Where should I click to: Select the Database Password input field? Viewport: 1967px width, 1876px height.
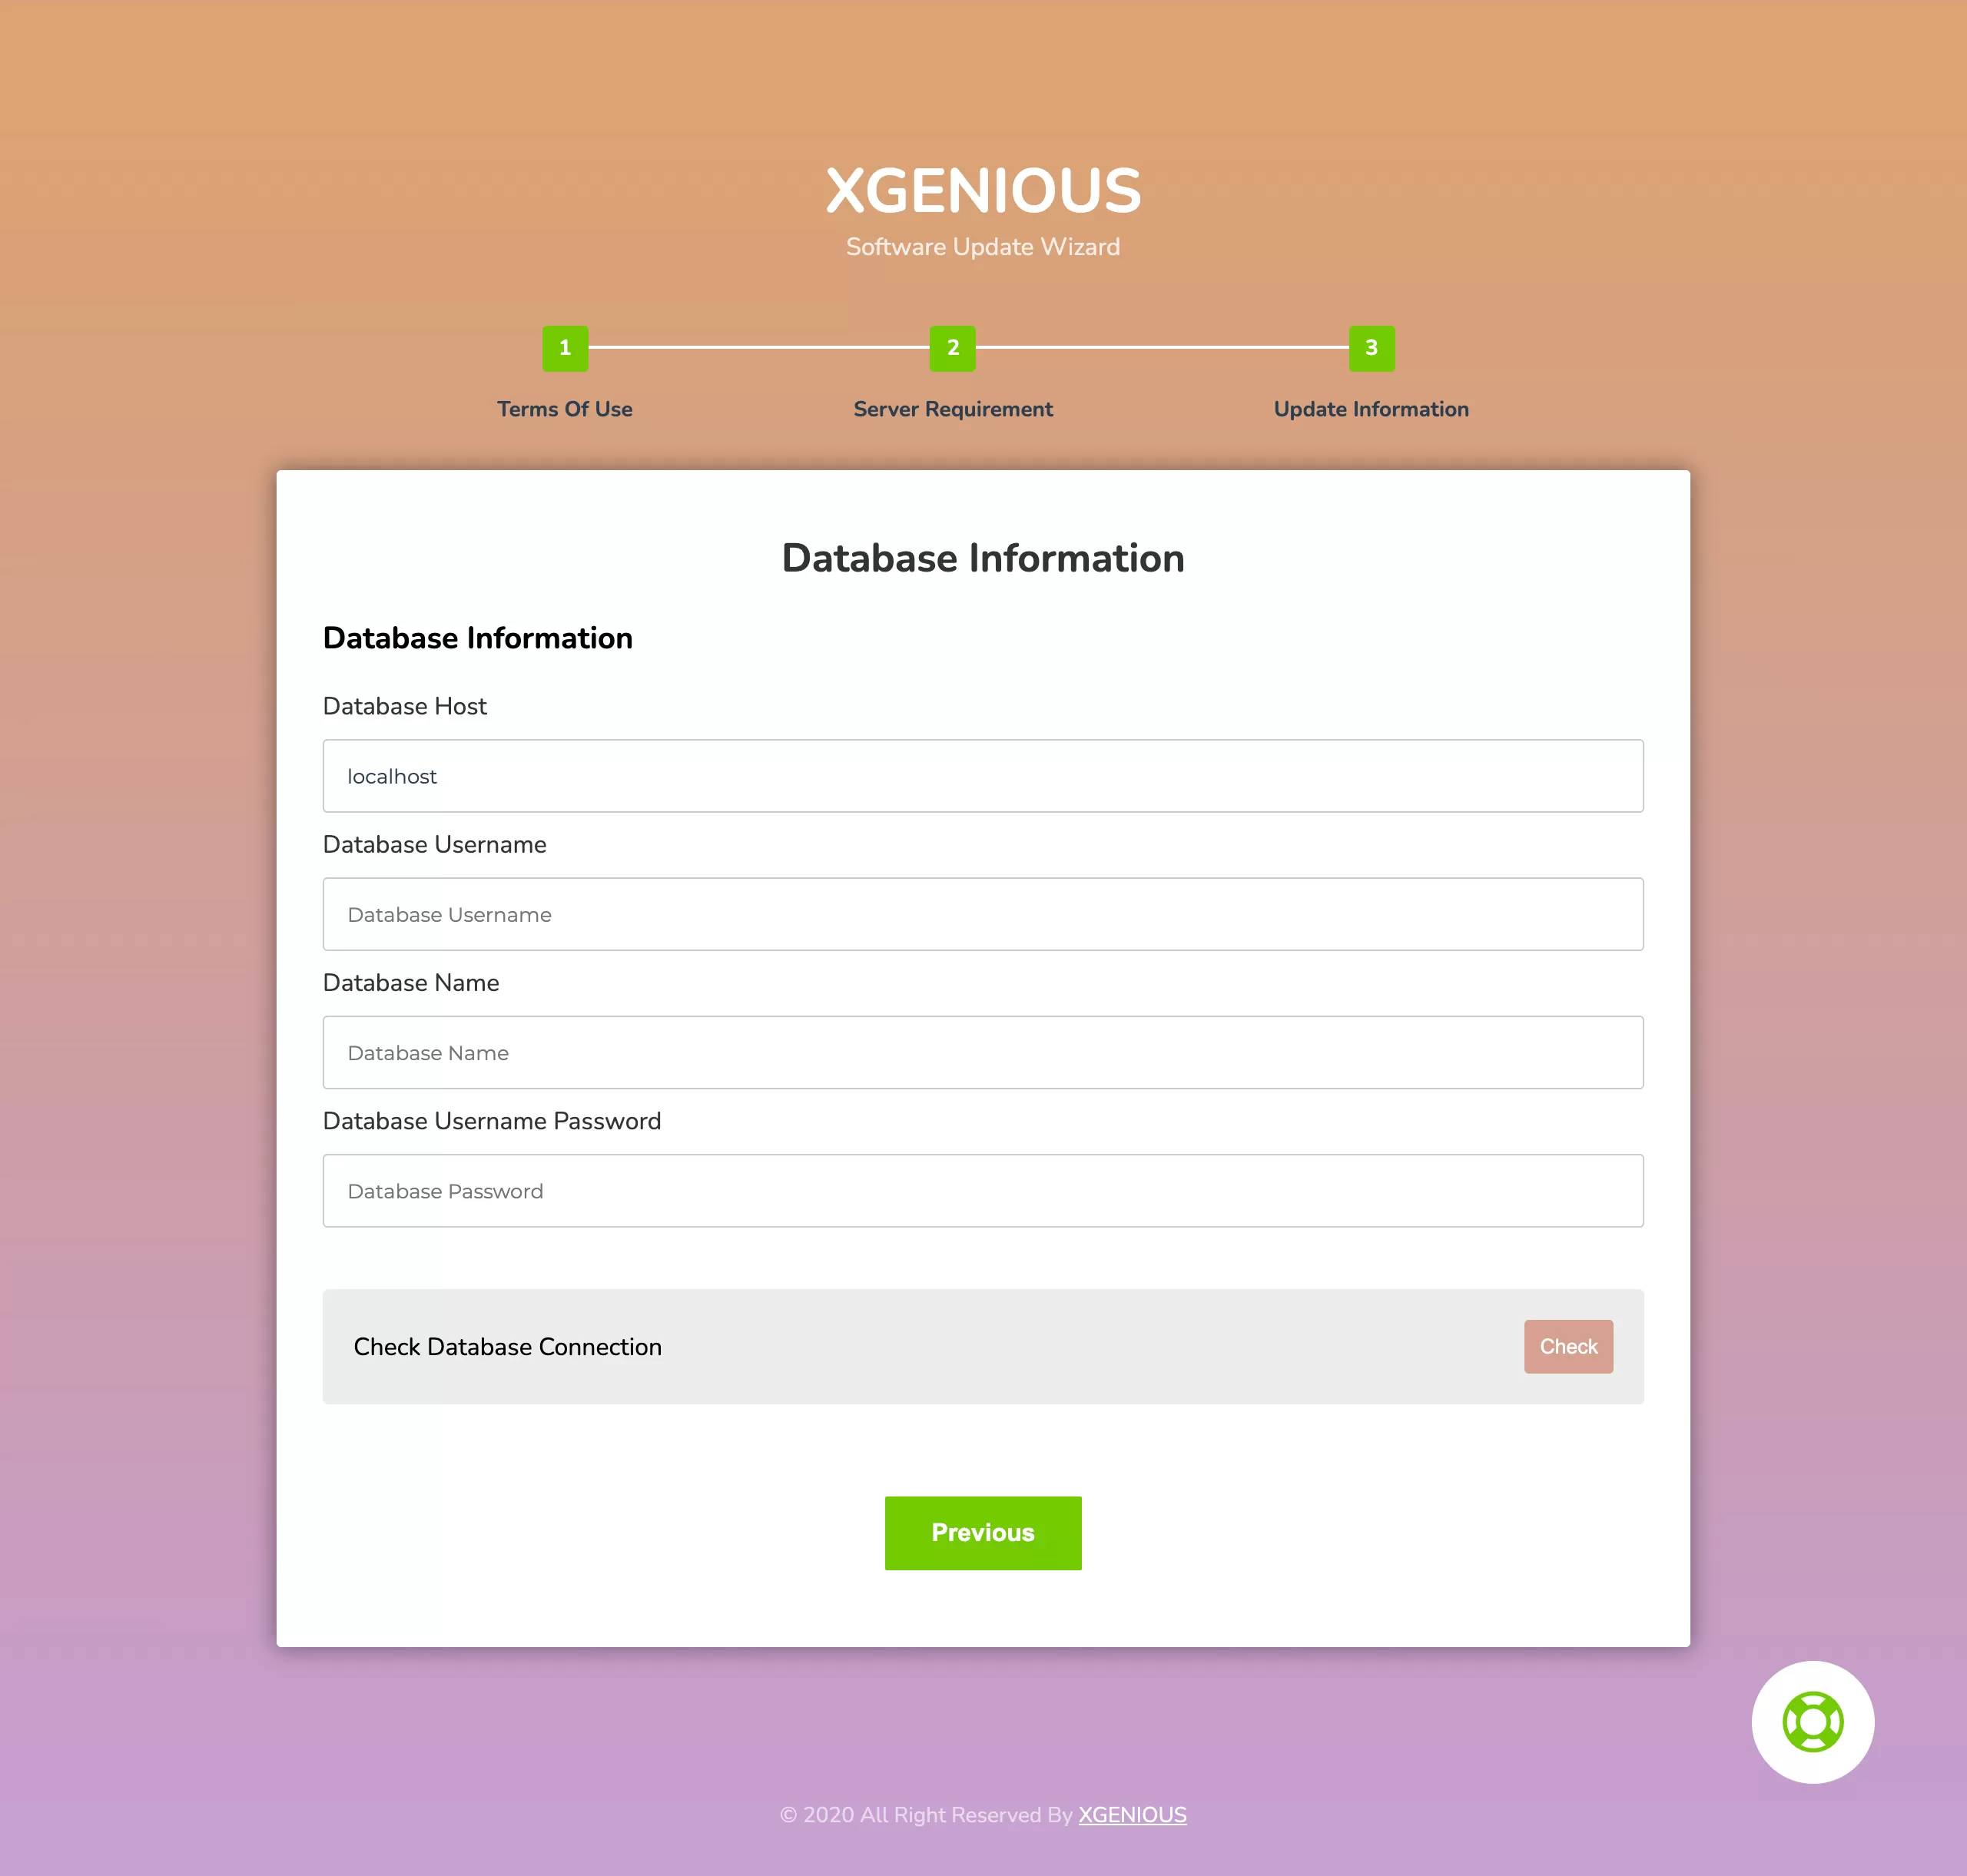pos(983,1189)
